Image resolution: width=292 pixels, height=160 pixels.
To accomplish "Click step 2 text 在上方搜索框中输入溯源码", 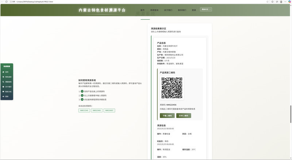I will (x=95, y=95).
